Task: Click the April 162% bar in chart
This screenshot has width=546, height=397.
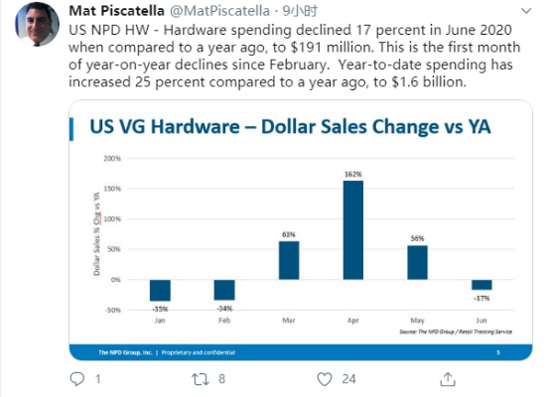Action: 353,230
